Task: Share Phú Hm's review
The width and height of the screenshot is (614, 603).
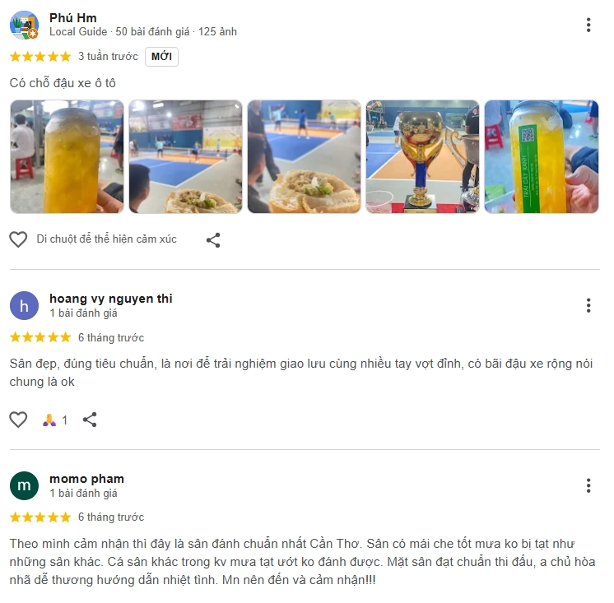Action: [213, 240]
